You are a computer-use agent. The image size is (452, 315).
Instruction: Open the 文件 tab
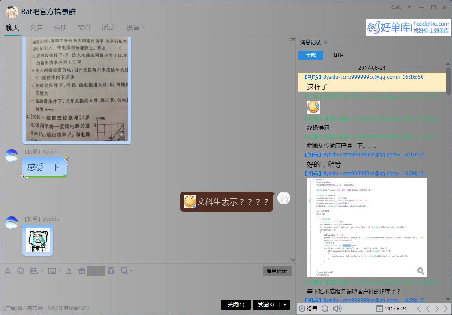click(x=84, y=28)
